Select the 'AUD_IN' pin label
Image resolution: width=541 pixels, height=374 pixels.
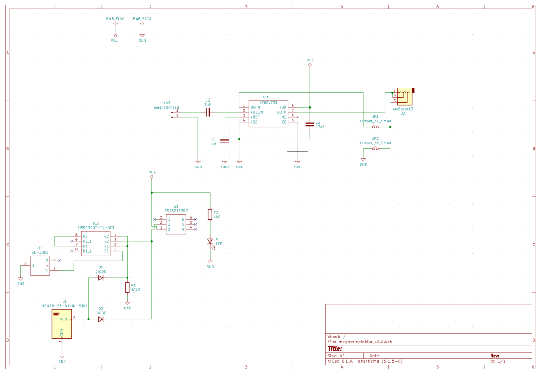(257, 112)
